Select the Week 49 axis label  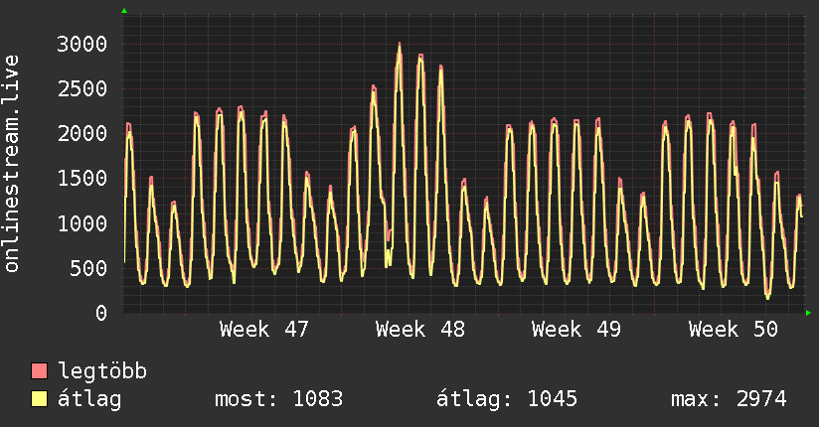point(576,330)
